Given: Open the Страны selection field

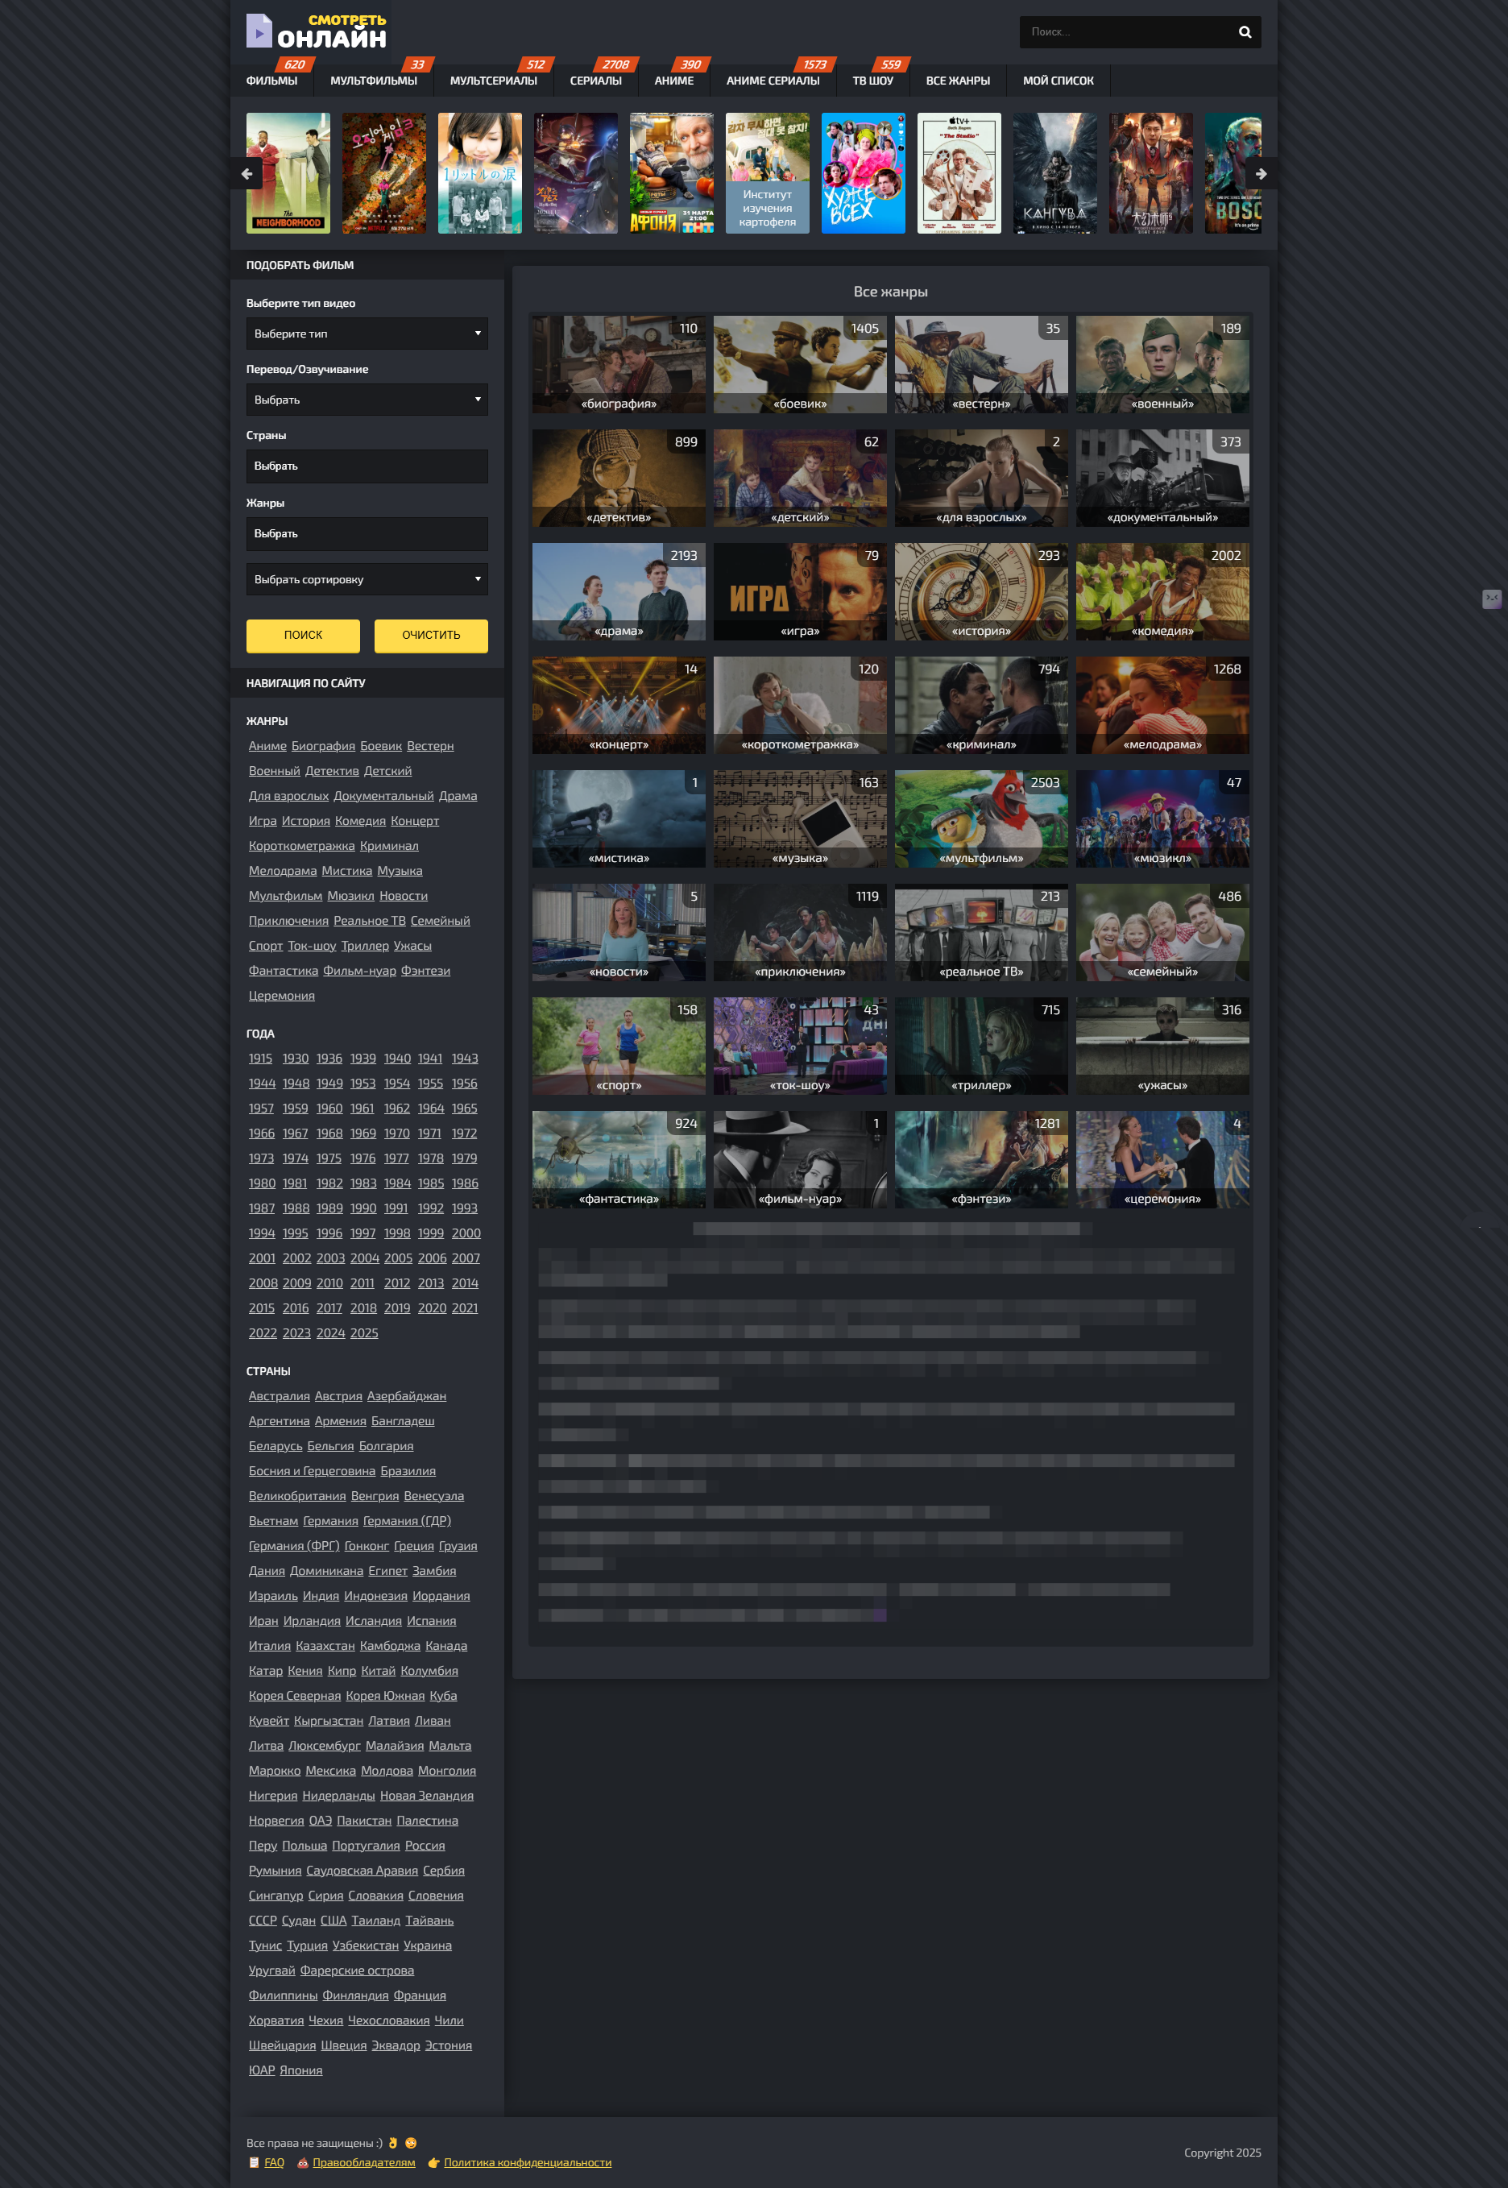Looking at the screenshot, I should click(367, 466).
